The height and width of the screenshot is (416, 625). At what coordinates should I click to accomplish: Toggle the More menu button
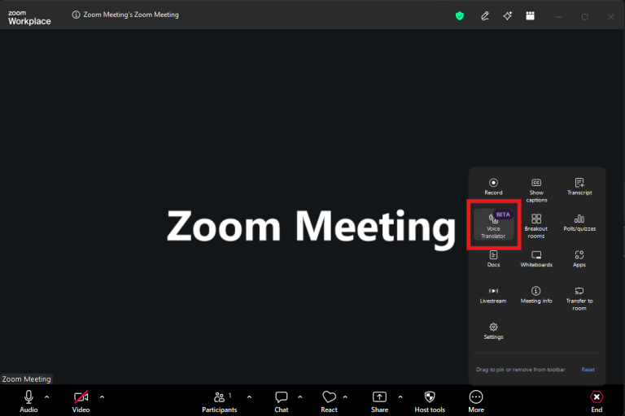point(476,401)
